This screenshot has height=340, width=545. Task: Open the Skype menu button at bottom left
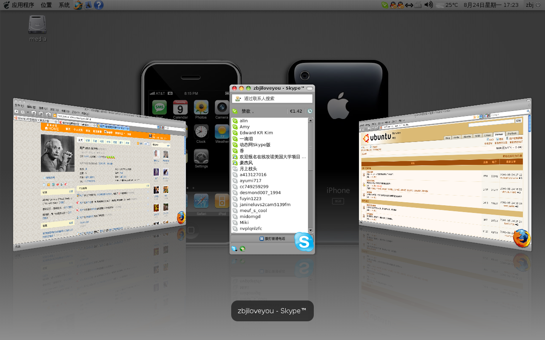(x=234, y=249)
